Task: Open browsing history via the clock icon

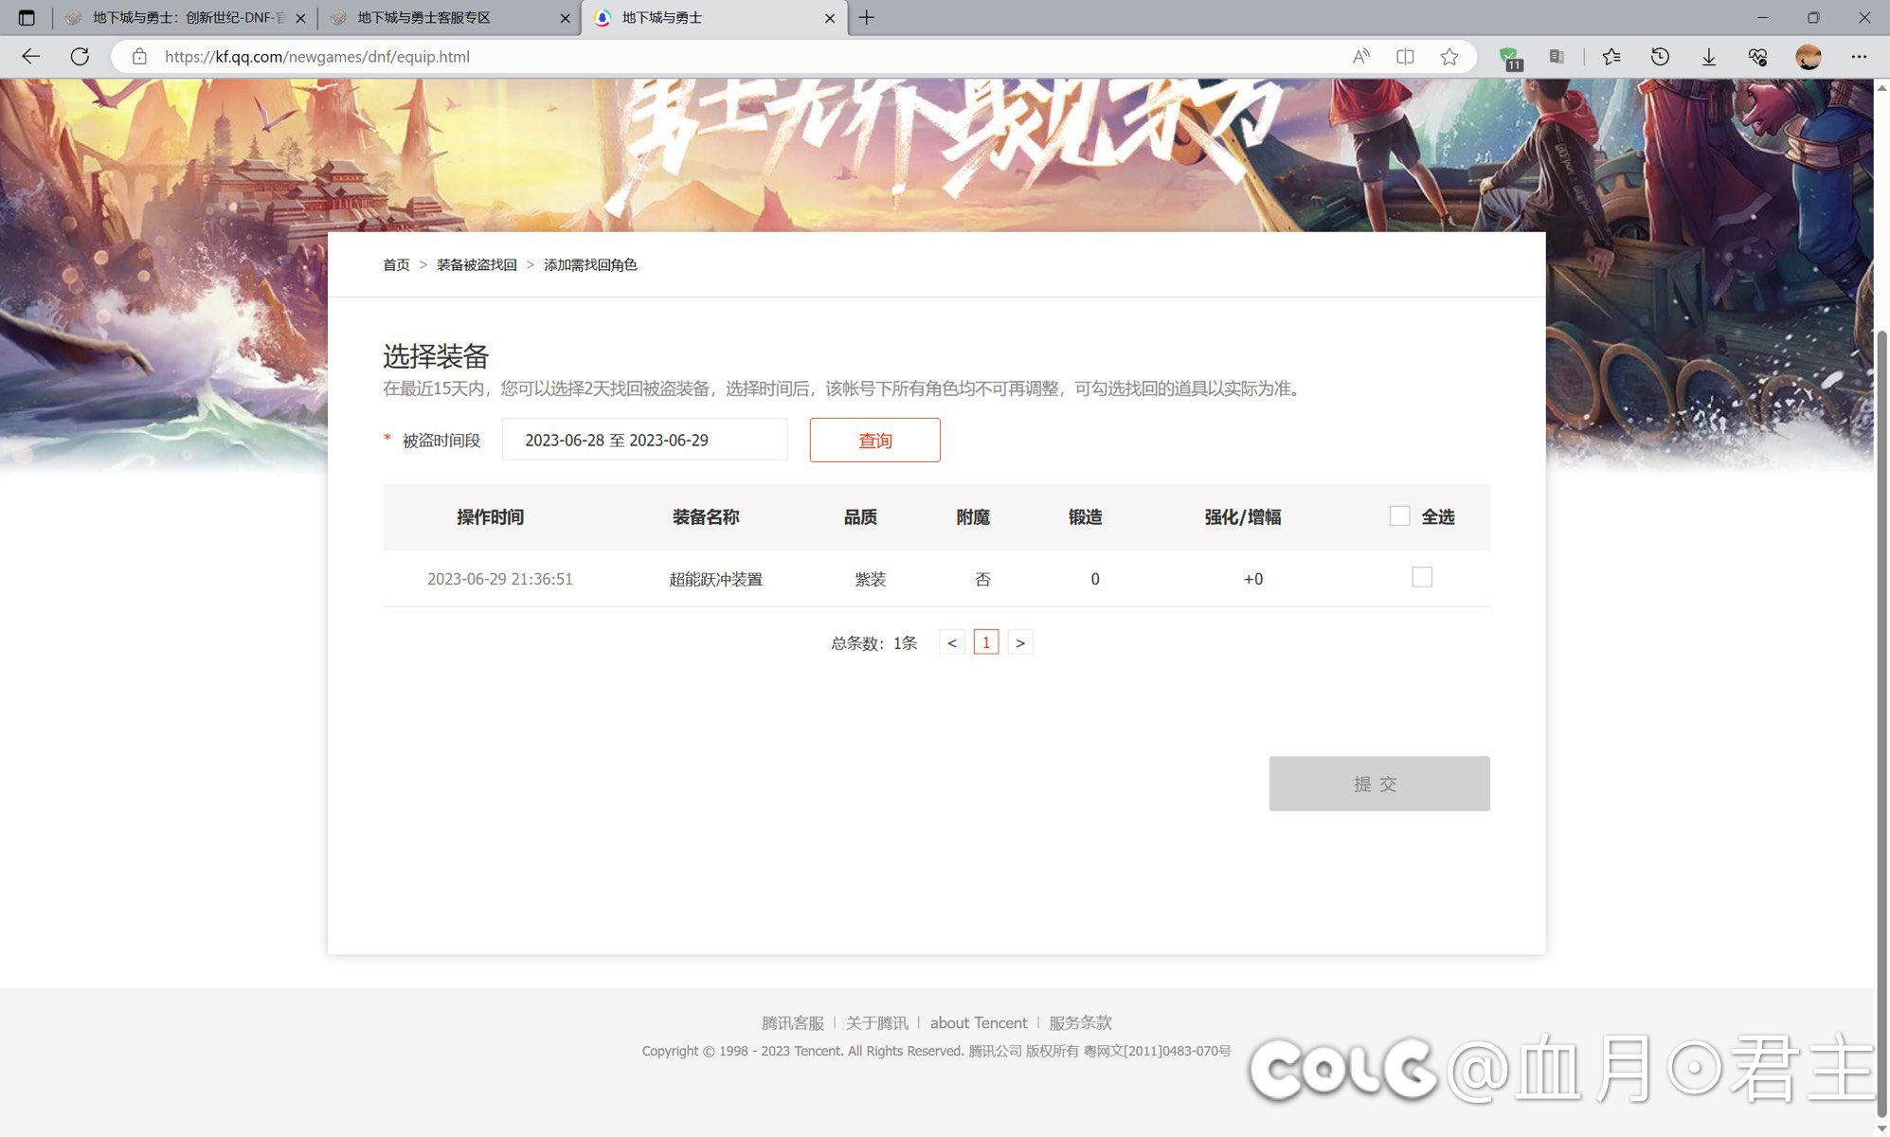Action: [1660, 57]
